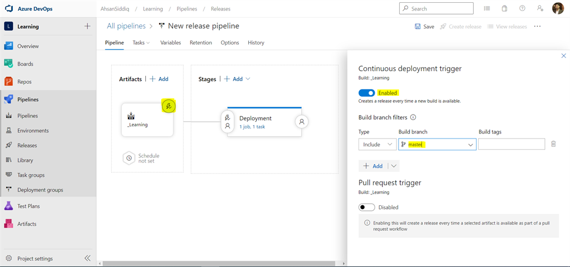Click the Save button

point(424,26)
